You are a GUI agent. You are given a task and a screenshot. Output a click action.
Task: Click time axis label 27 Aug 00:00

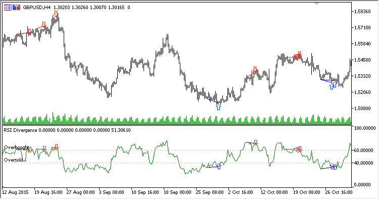[x=81, y=192]
